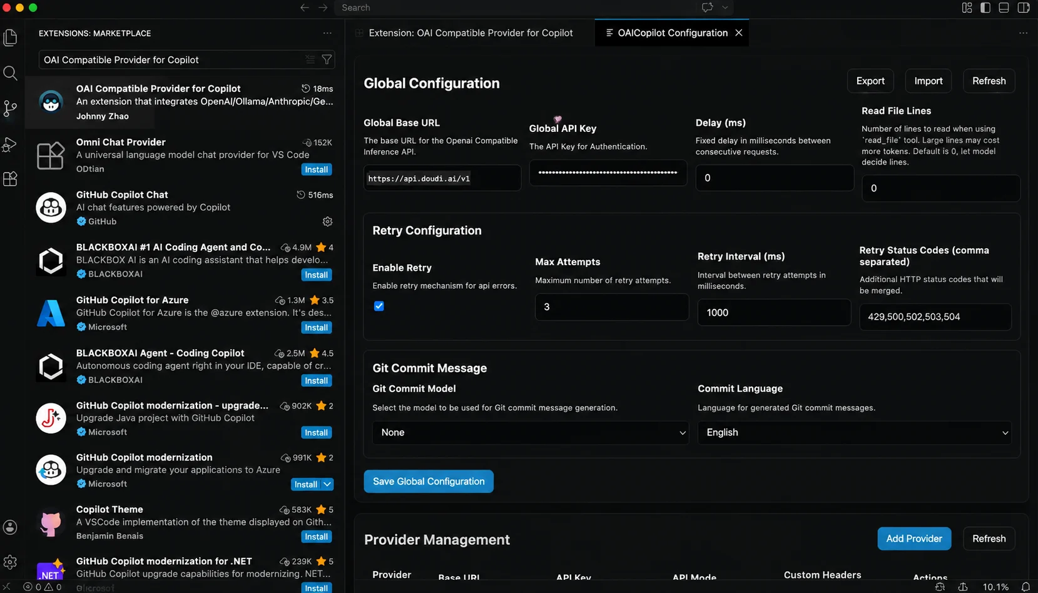This screenshot has width=1038, height=593.
Task: Click the Extensions icon in activity bar
Action: pos(10,180)
